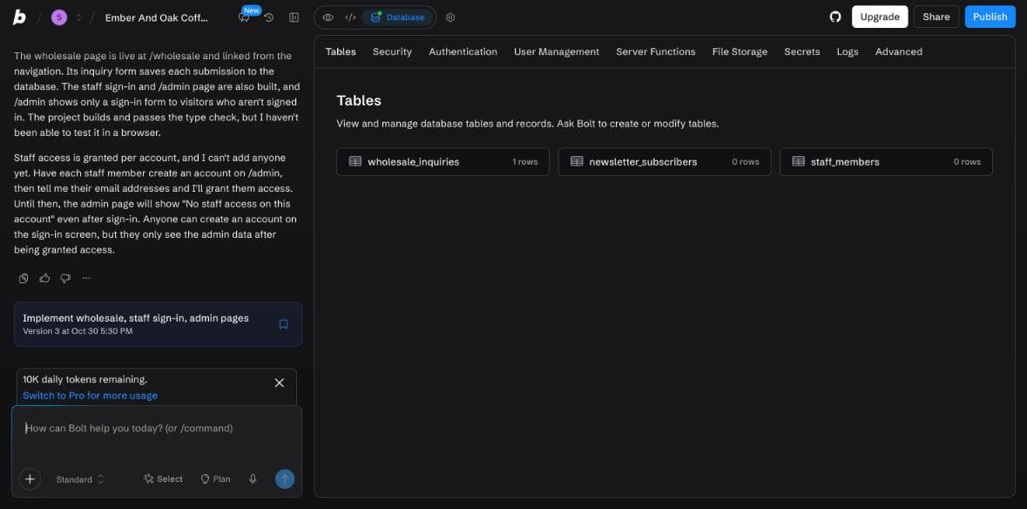Screen dimensions: 1027x509
Task: Open the Server Functions tab
Action: point(656,51)
